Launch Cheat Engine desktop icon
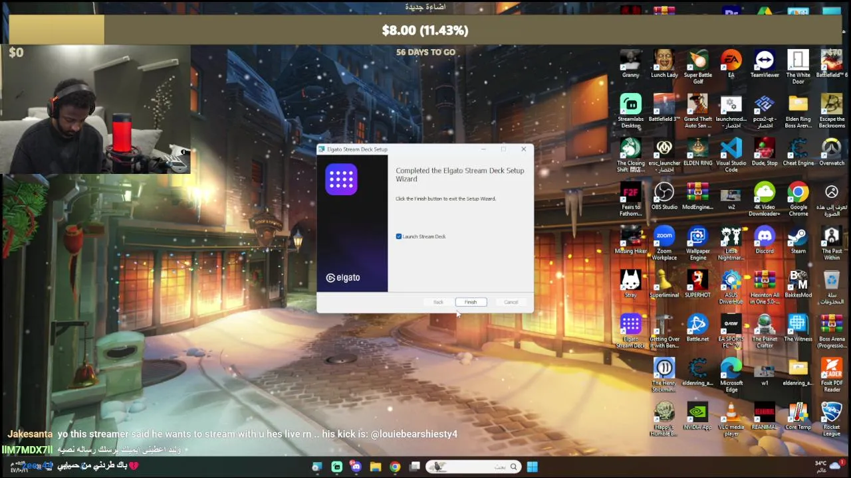Screen dimensions: 851x478 click(x=798, y=152)
